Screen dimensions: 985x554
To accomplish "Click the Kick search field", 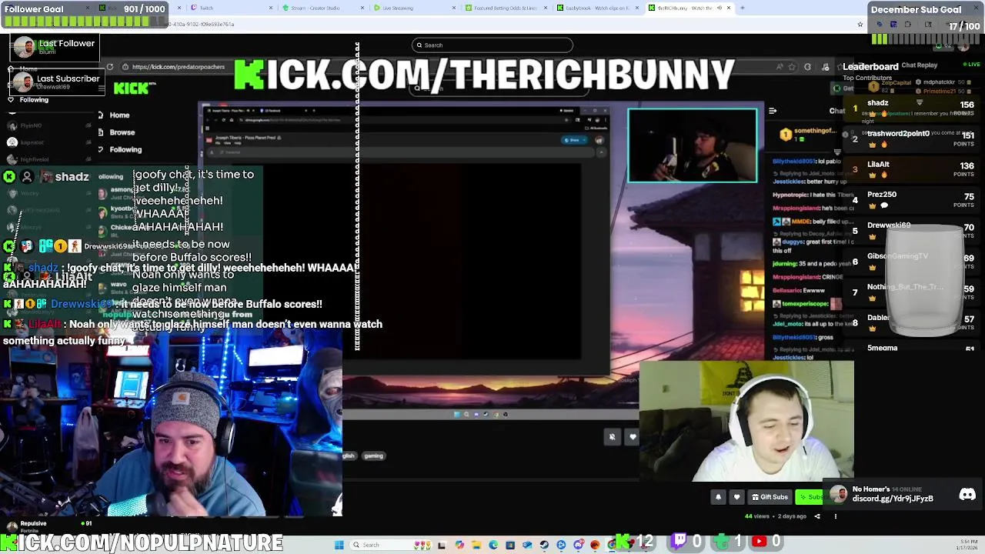I will pos(492,45).
